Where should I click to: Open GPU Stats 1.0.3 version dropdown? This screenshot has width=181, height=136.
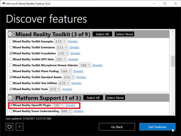61,59
